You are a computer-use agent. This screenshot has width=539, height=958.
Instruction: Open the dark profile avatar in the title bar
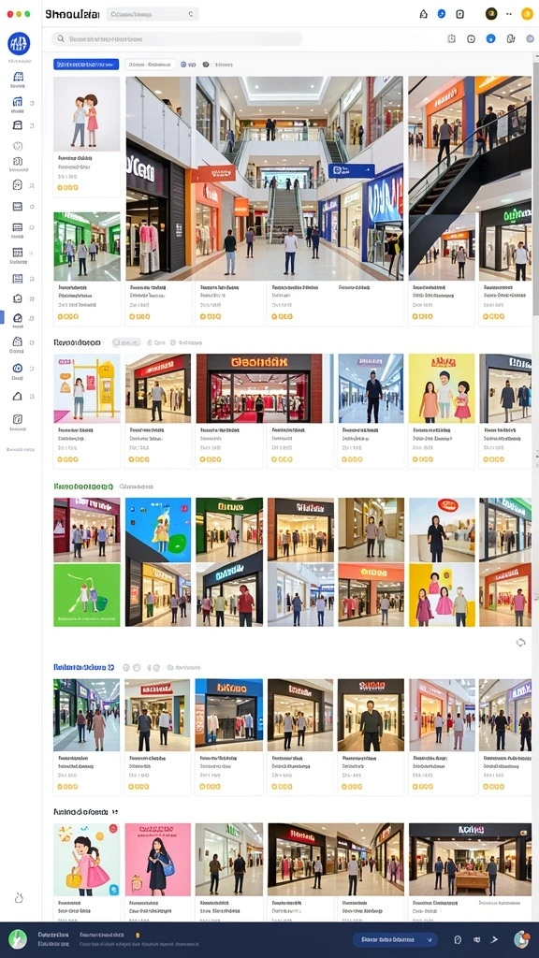(490, 13)
